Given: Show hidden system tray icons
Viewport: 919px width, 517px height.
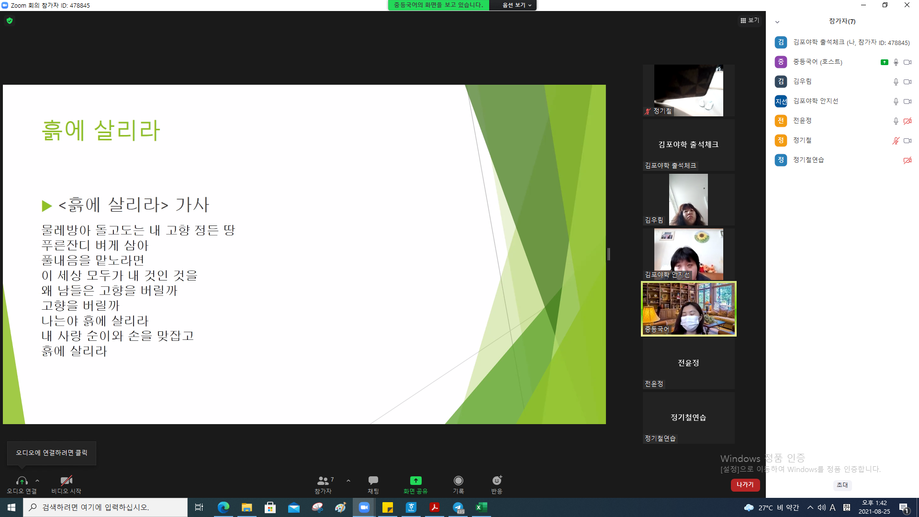Looking at the screenshot, I should tap(810, 507).
